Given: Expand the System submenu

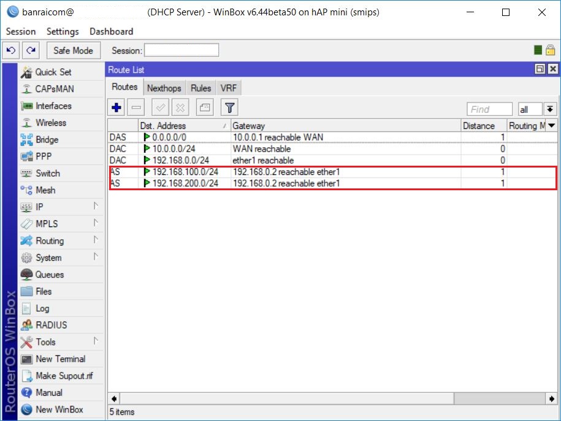Looking at the screenshot, I should pyautogui.click(x=61, y=257).
